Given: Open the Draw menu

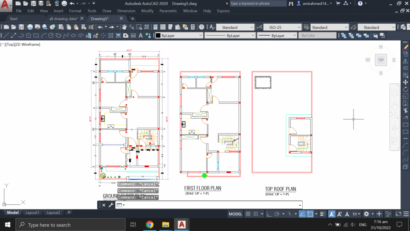Looking at the screenshot, I should point(107,11).
